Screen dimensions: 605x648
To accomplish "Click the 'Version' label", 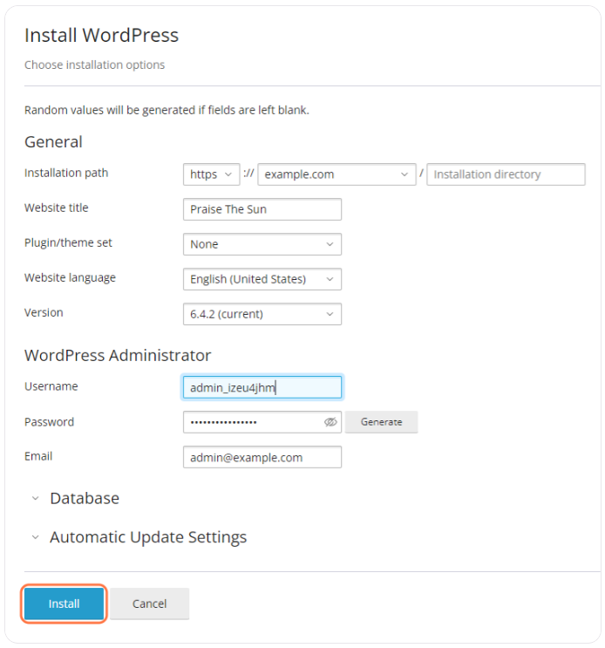I will [44, 312].
